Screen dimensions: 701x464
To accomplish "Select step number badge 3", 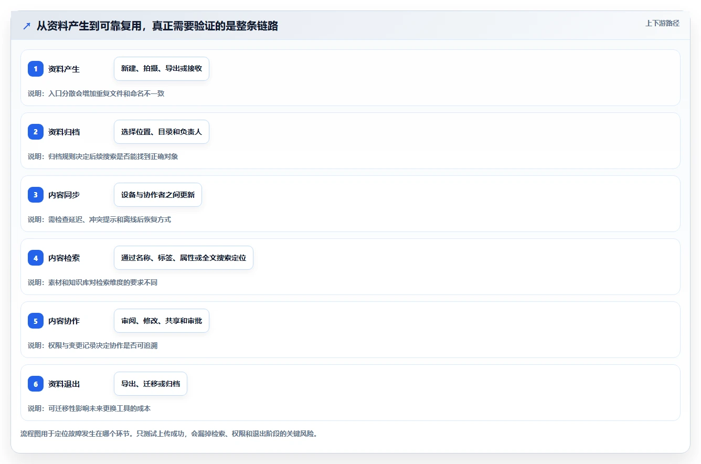I will [x=36, y=195].
